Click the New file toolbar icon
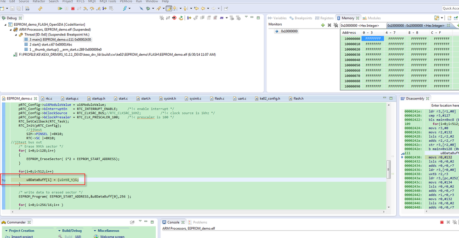Viewport: 459px width, 238px height. point(2,8)
